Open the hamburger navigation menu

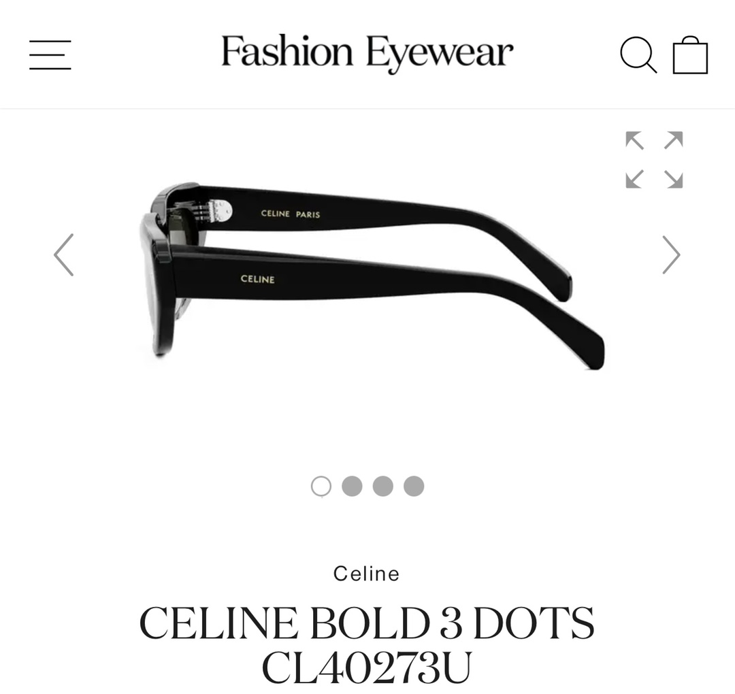50,55
